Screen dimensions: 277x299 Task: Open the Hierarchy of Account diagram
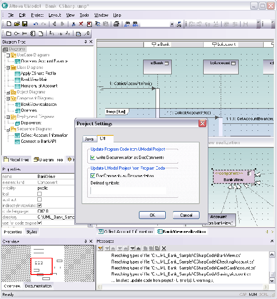point(39,86)
